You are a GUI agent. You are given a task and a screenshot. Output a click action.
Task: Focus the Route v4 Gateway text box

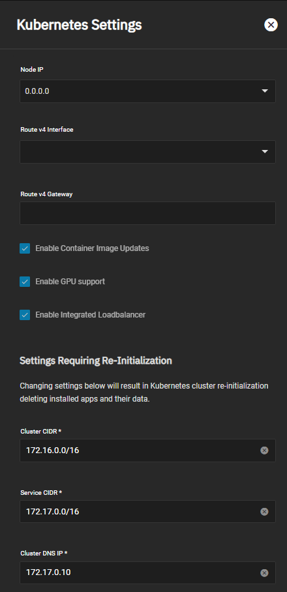coord(147,213)
